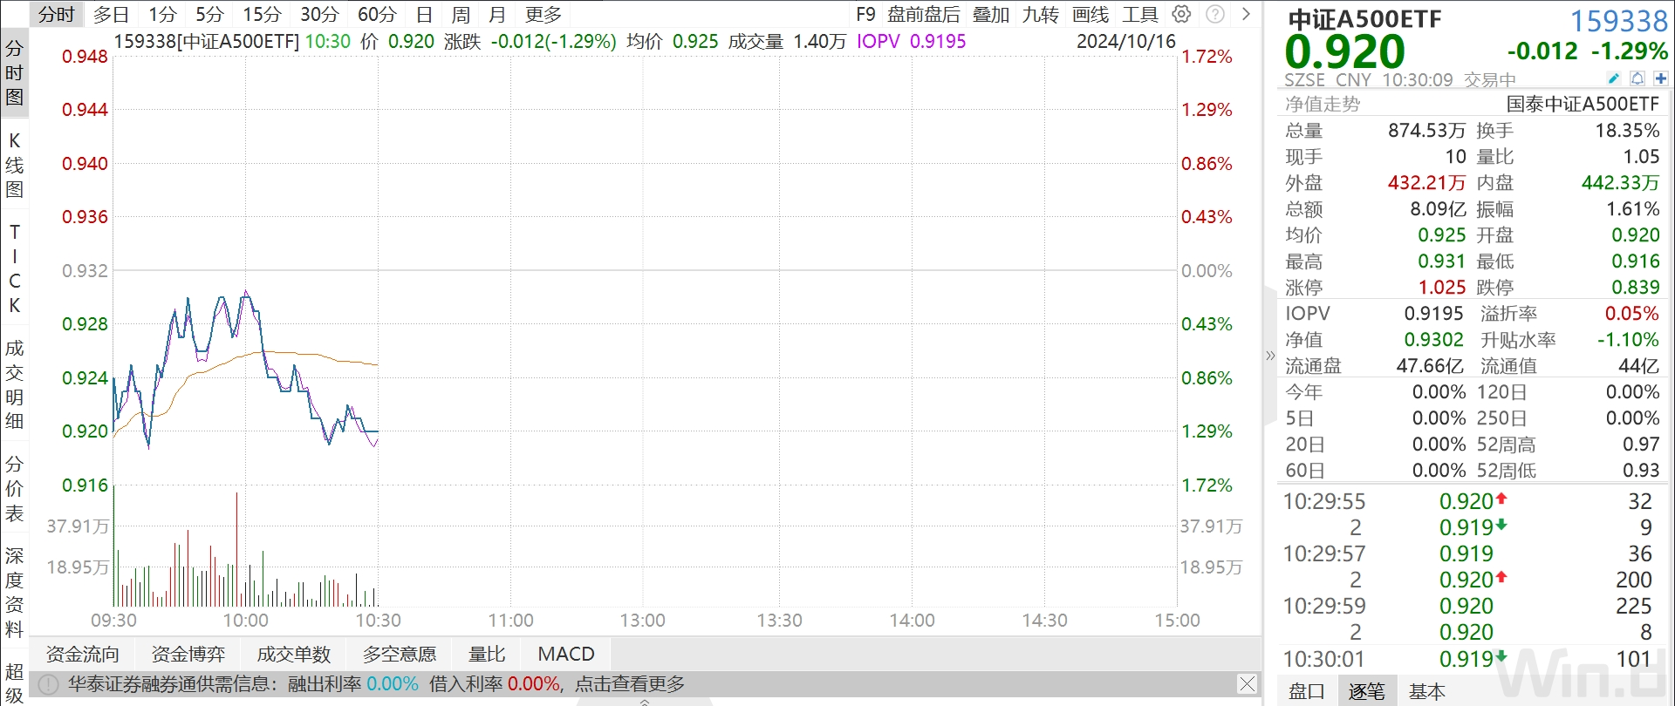Click 涨停 value 1.025

tap(1442, 287)
